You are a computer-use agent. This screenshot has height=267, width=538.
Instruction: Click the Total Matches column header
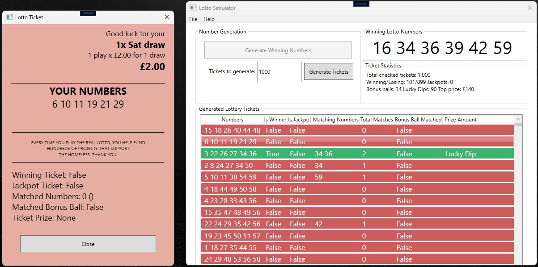click(377, 120)
